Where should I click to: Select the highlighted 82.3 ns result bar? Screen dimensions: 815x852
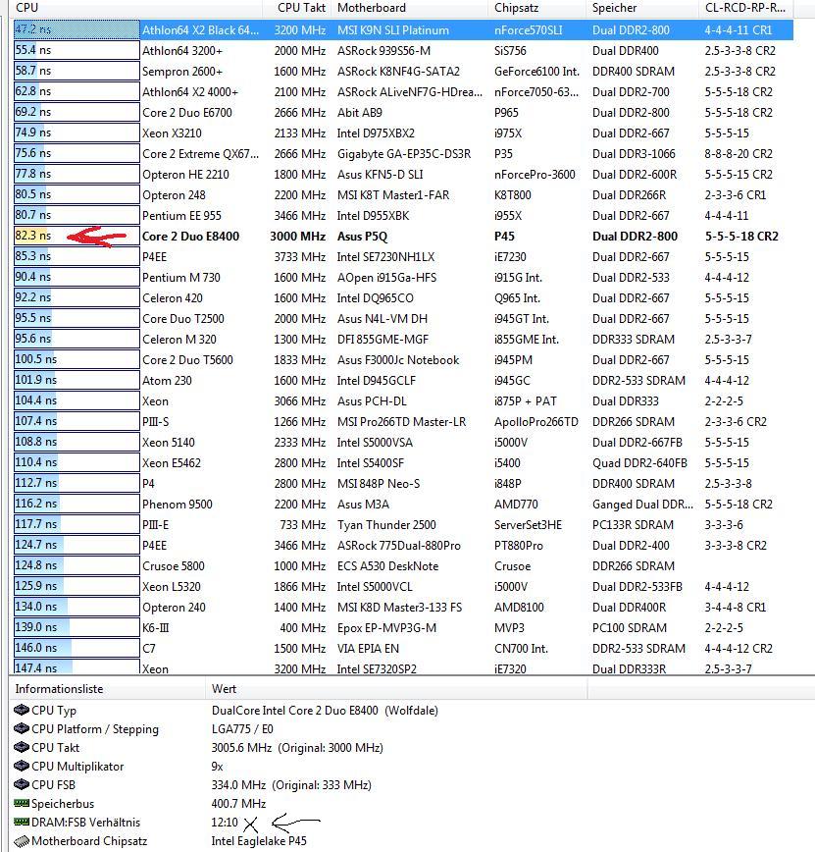(x=76, y=236)
